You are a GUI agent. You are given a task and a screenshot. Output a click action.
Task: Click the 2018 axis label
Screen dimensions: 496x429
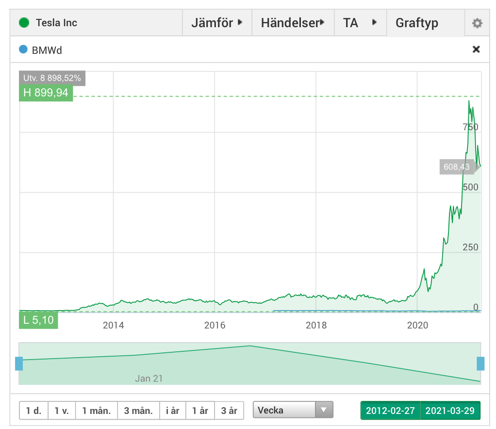[x=316, y=325]
